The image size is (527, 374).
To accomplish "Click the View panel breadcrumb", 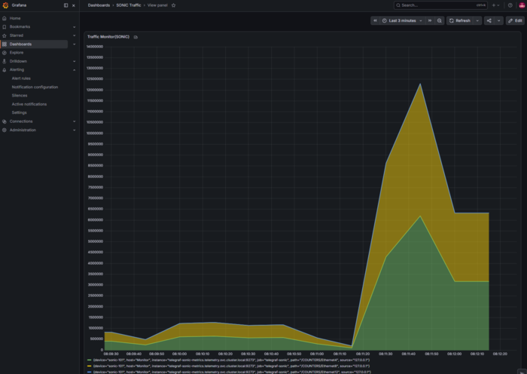I will [157, 5].
